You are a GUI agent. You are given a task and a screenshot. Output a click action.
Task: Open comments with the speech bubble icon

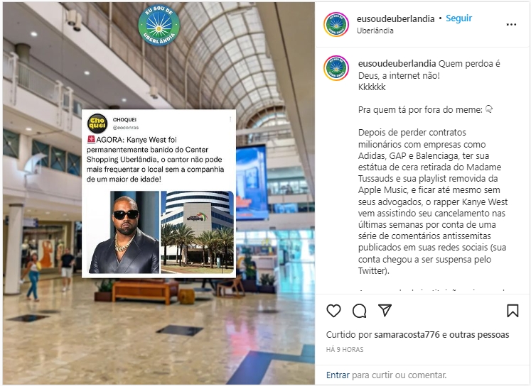(x=359, y=311)
